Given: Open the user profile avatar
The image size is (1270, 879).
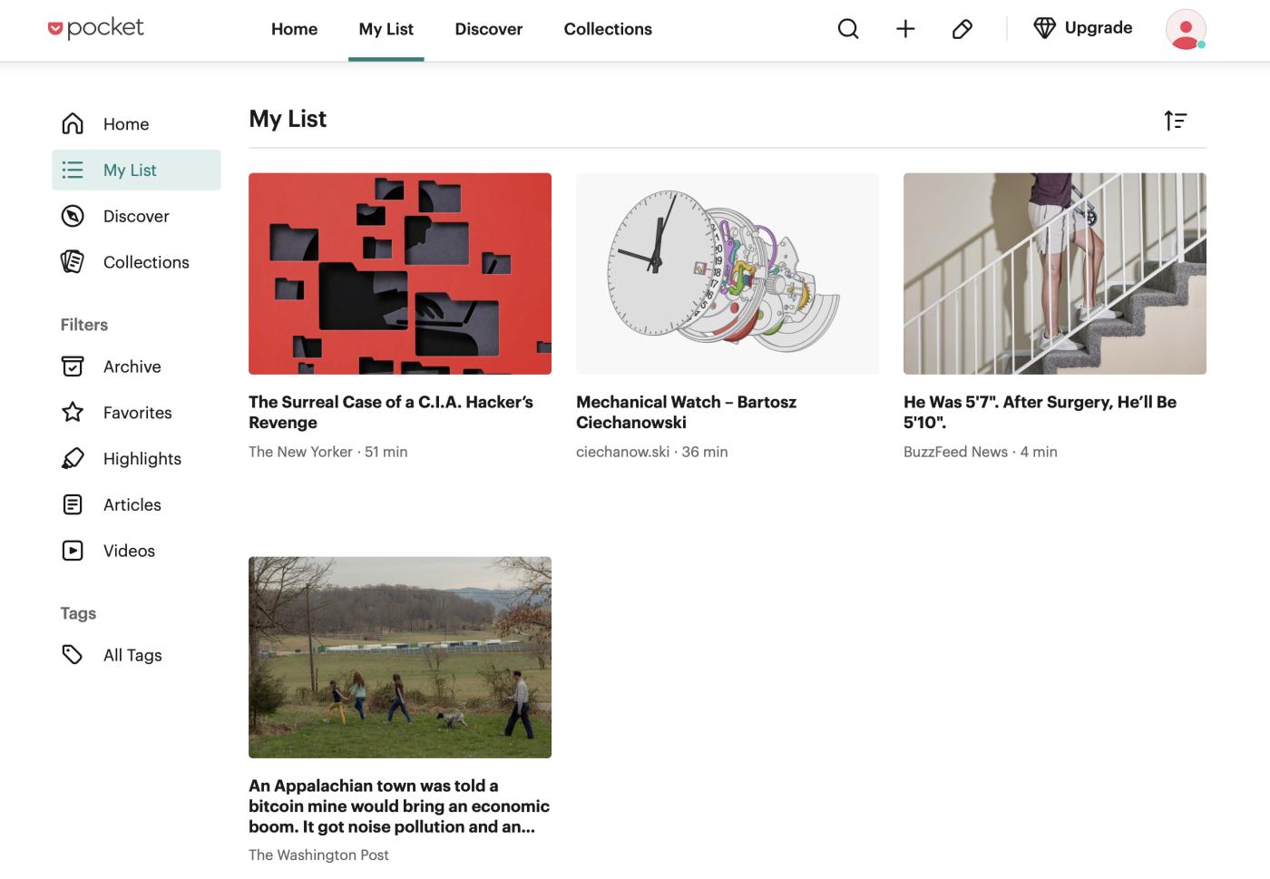Looking at the screenshot, I should click(1186, 29).
